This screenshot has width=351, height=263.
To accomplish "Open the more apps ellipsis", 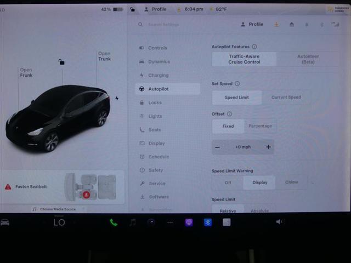I will pyautogui.click(x=170, y=222).
